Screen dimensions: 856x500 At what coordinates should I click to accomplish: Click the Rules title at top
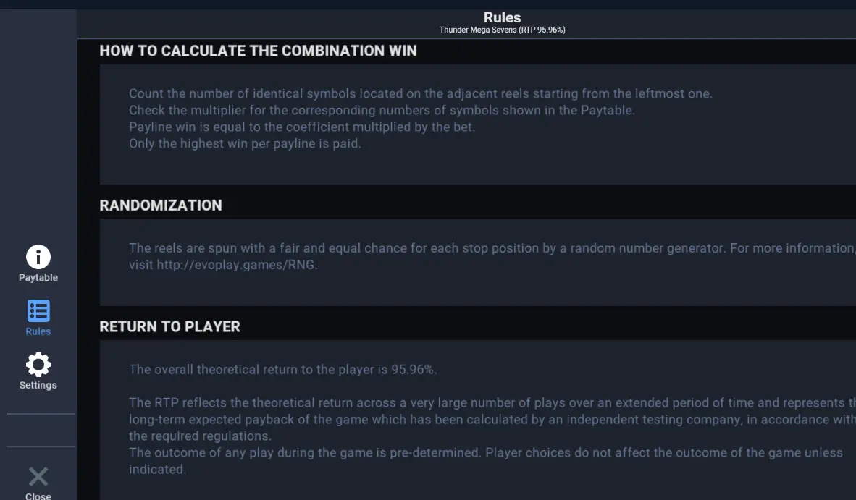pyautogui.click(x=503, y=17)
